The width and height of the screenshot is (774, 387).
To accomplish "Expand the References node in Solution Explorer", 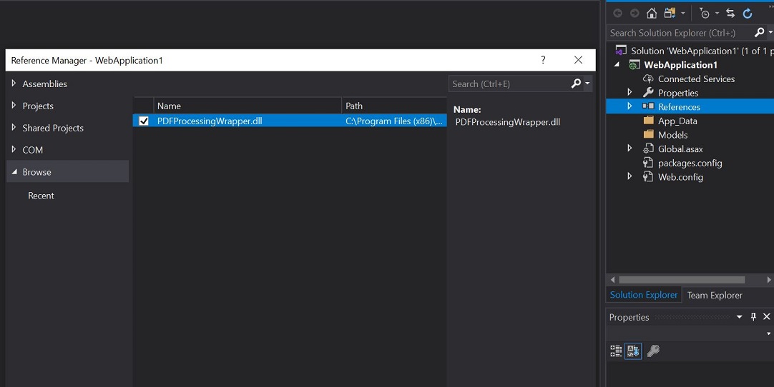I will tap(630, 106).
